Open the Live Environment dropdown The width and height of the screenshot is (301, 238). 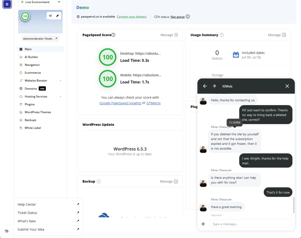(x=40, y=2)
